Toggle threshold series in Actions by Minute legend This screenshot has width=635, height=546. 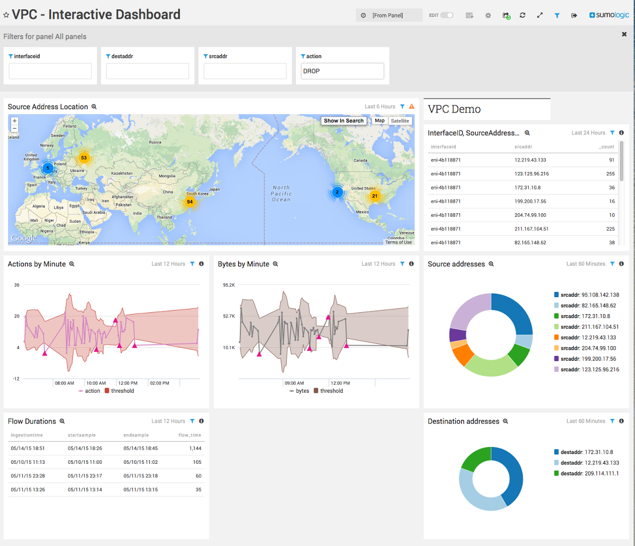(120, 391)
